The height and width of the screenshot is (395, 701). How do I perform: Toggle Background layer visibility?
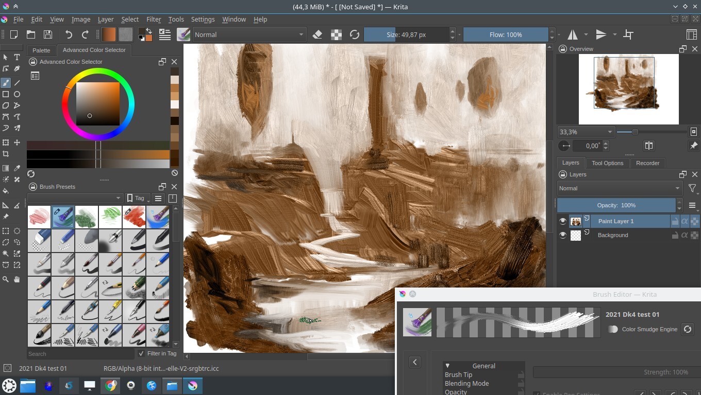point(563,235)
